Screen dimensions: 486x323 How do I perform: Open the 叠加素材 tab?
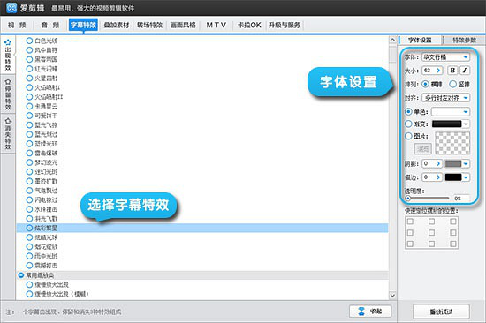tap(117, 25)
